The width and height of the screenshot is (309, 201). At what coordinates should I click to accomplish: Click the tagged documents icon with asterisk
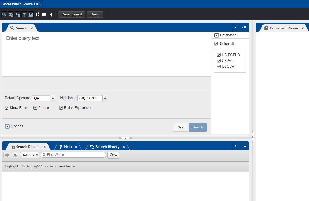click(38, 14)
